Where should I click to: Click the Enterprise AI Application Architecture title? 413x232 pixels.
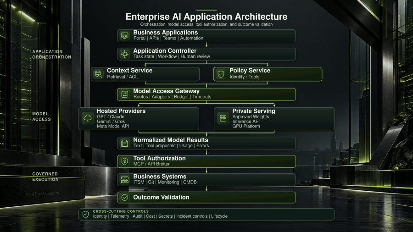[x=206, y=17]
